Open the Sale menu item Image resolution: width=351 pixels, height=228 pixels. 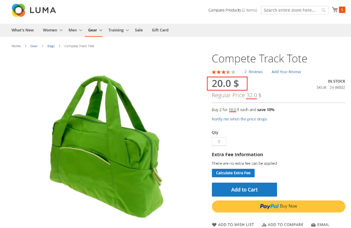point(139,30)
